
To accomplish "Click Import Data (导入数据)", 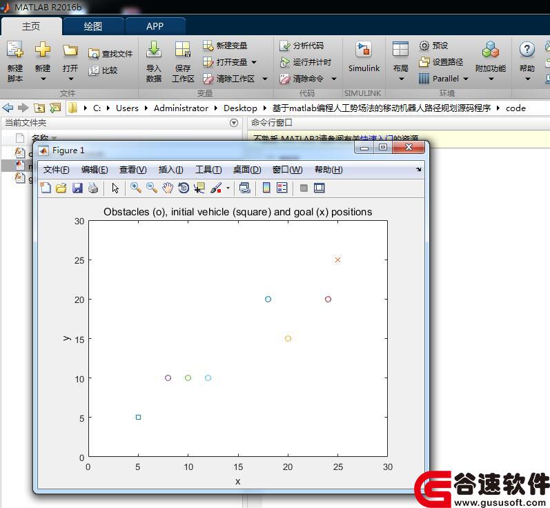I will tap(154, 61).
